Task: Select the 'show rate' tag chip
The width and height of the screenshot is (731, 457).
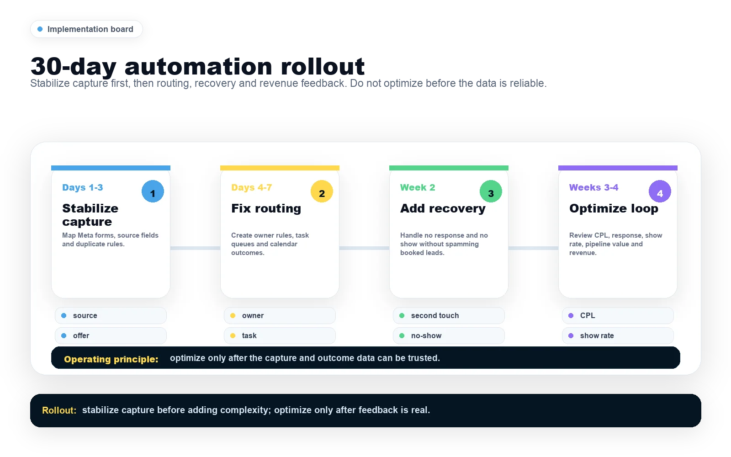Action: point(618,336)
